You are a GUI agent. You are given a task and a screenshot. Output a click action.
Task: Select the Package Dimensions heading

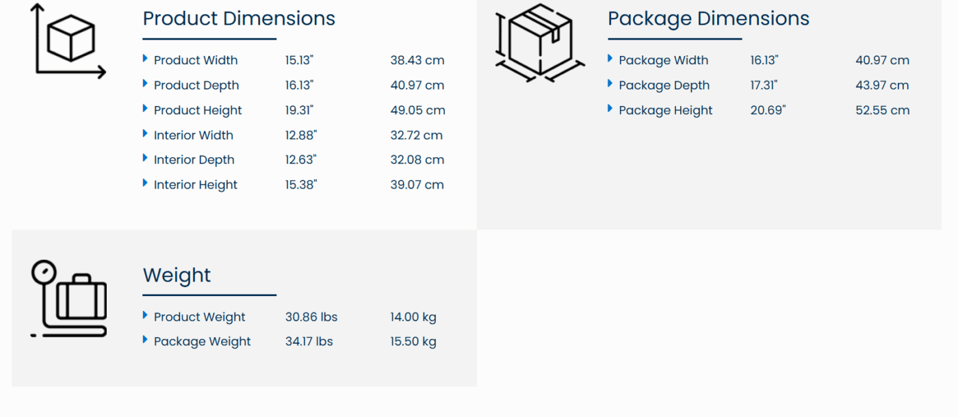coord(708,18)
